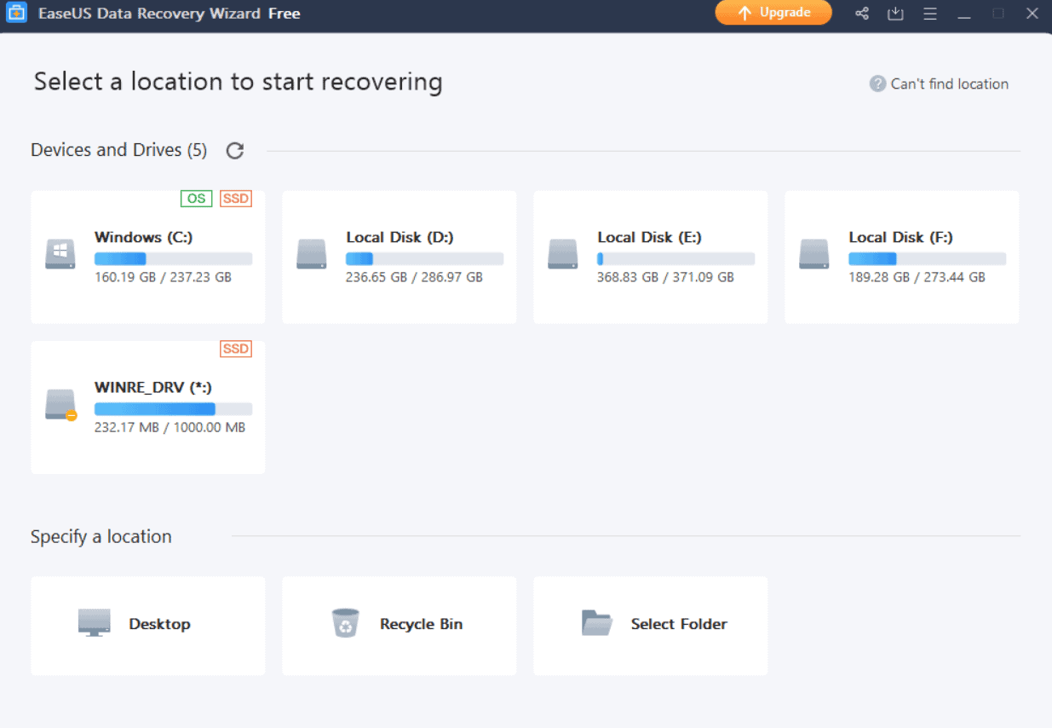This screenshot has width=1052, height=728.
Task: Click the Local Disk (E:) drive icon
Action: 563,255
